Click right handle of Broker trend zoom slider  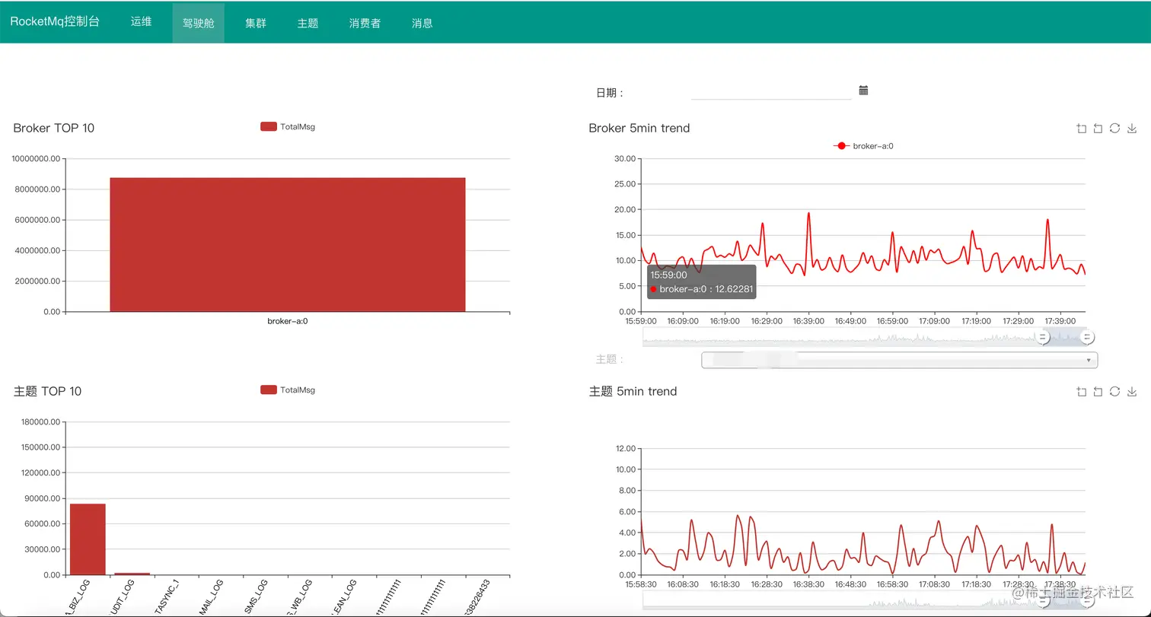click(x=1088, y=337)
